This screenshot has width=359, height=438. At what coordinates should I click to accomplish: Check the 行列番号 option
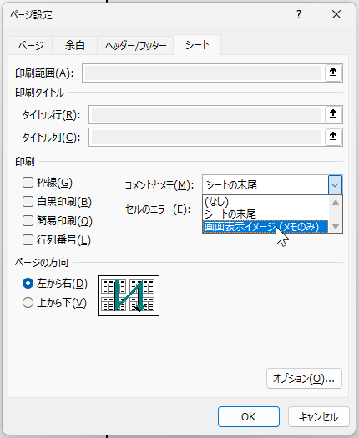click(x=28, y=240)
